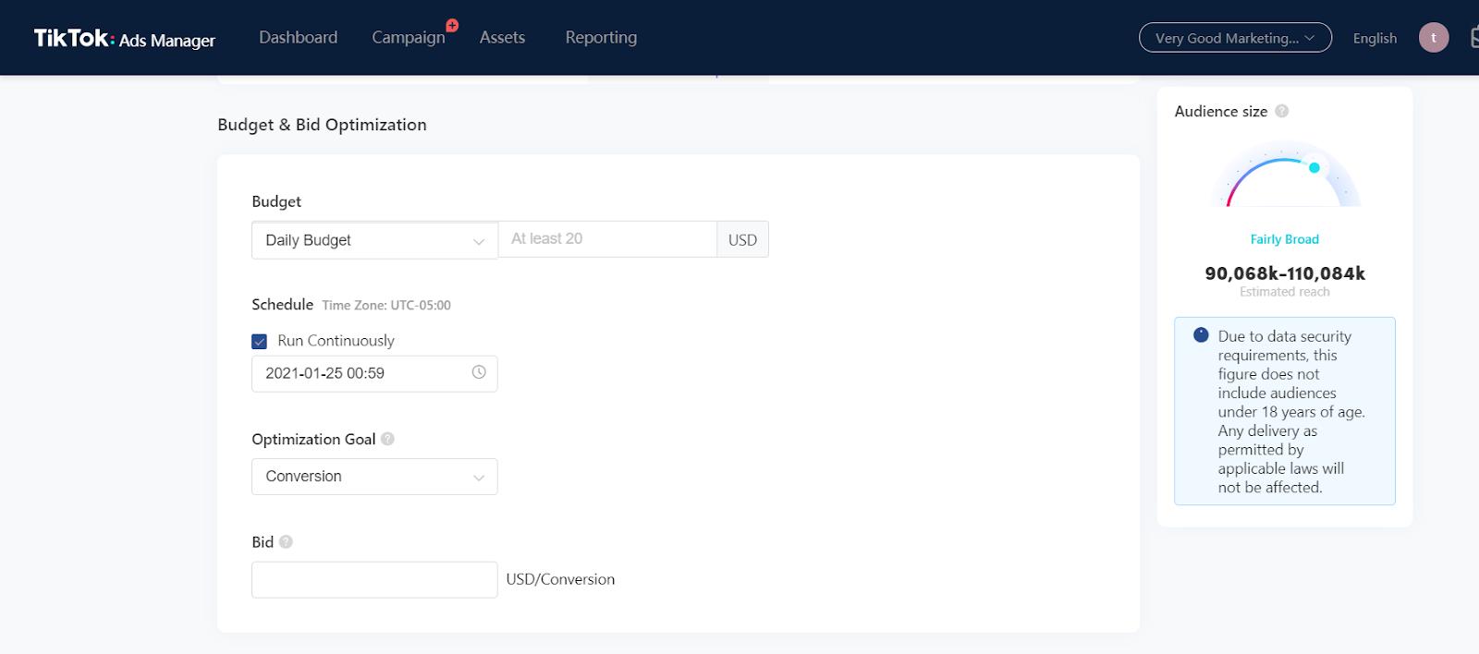
Task: Go to the Dashboard tab
Action: (298, 38)
